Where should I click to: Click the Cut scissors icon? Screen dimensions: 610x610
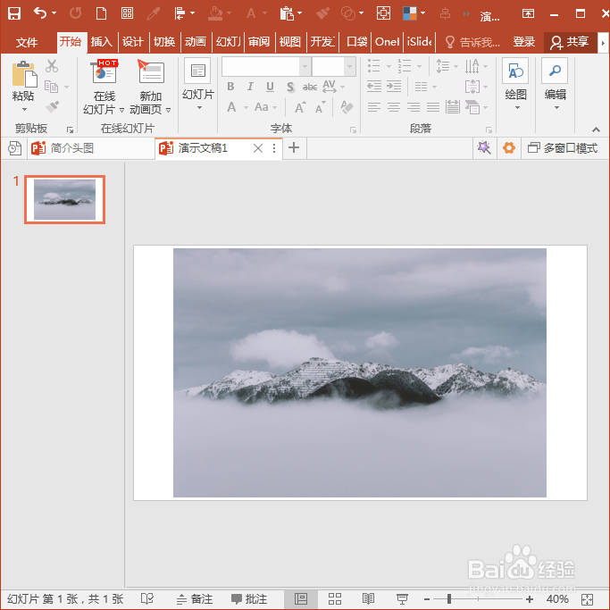(x=51, y=66)
